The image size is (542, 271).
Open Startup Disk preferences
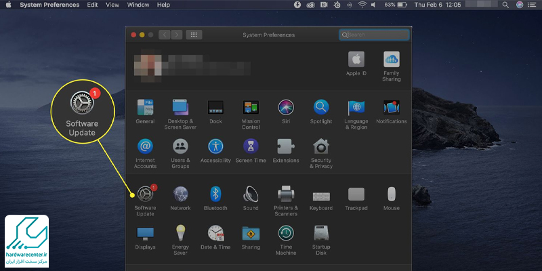[321, 241]
